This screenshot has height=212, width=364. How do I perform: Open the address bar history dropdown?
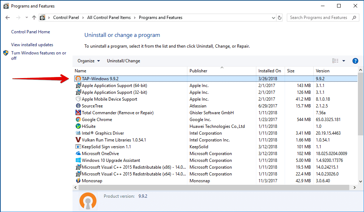[x=273, y=17]
